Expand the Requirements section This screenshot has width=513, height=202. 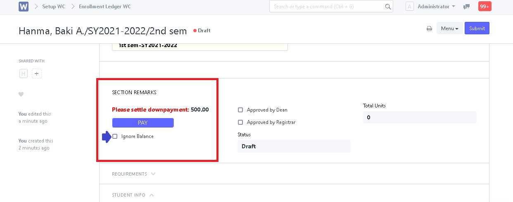coord(133,174)
